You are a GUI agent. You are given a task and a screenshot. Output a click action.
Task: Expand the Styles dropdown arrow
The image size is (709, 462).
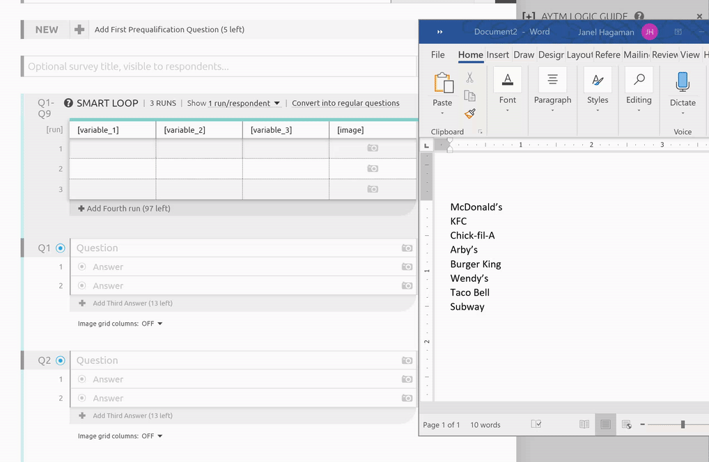point(598,110)
